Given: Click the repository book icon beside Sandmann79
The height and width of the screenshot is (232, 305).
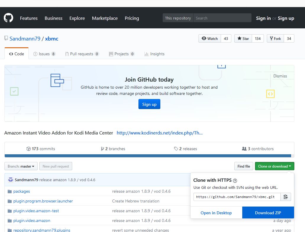Looking at the screenshot, I should point(6,38).
